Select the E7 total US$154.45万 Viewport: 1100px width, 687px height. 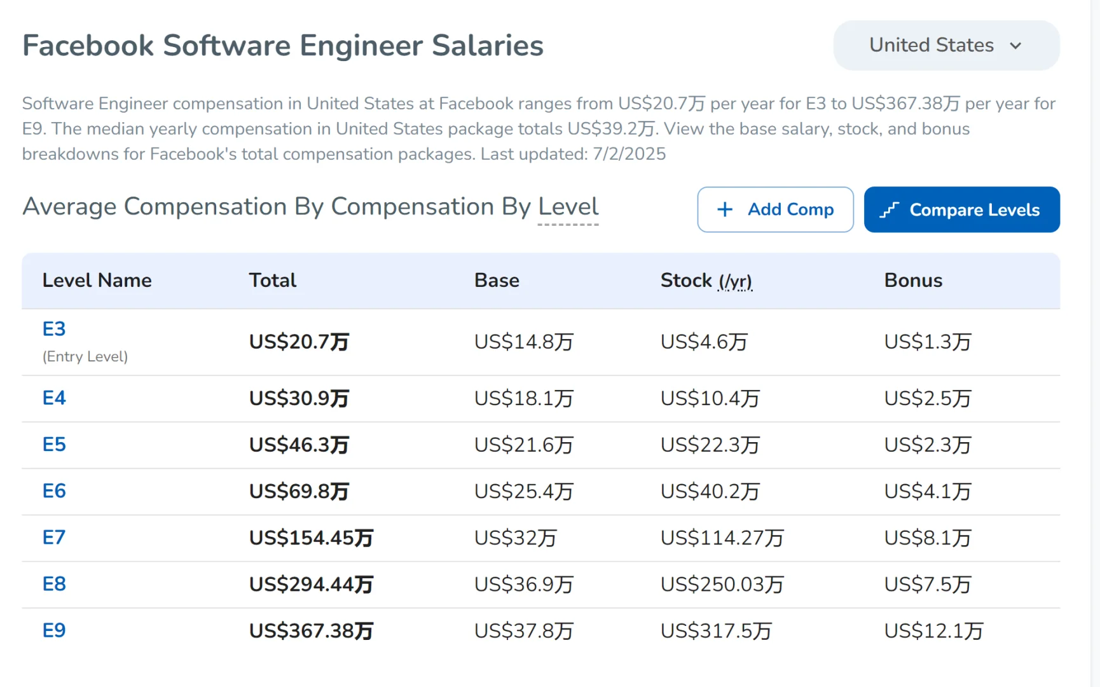[311, 538]
